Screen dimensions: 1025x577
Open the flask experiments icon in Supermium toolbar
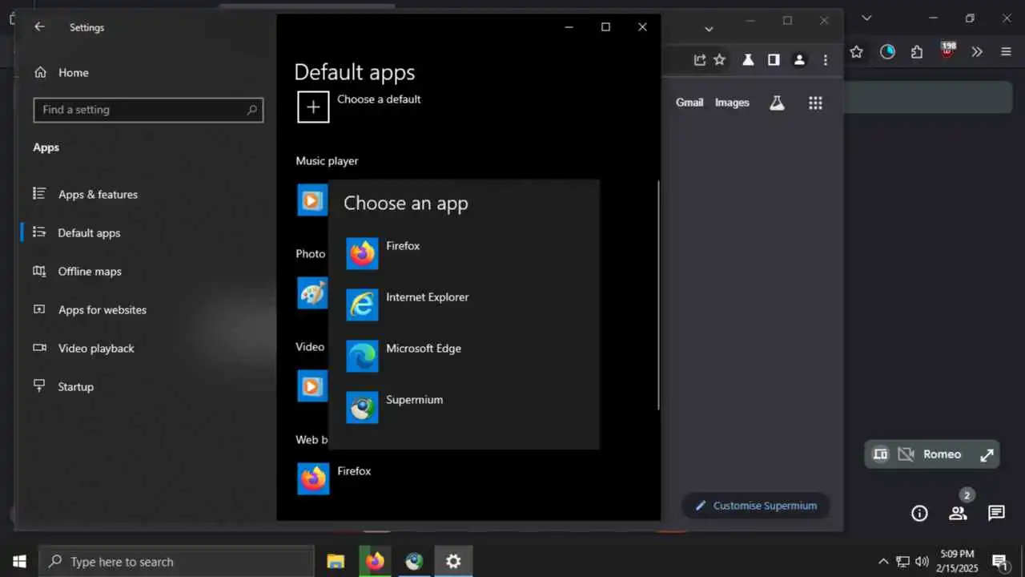tap(748, 59)
